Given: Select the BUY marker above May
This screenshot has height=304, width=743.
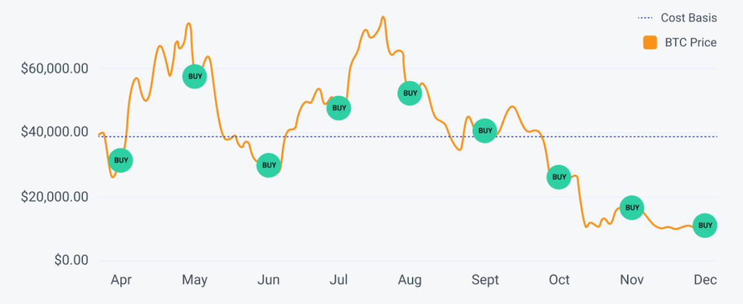Looking at the screenshot, I should click(x=194, y=76).
